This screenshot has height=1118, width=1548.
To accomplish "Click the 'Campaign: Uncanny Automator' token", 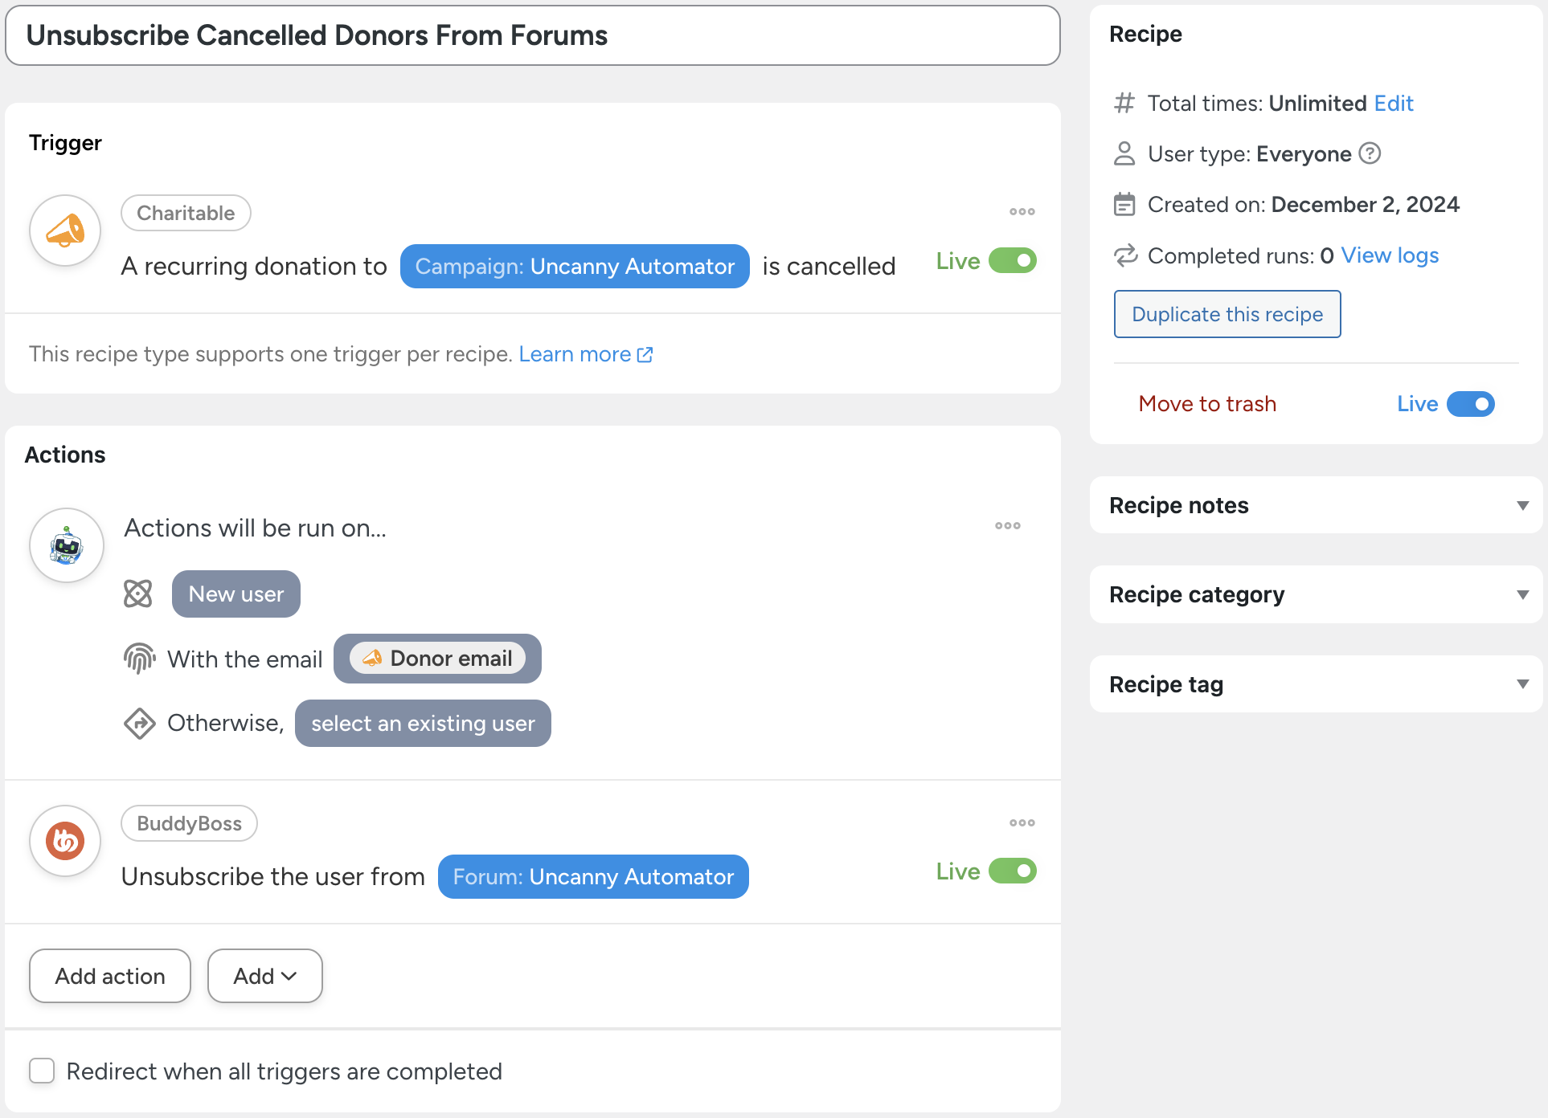I will pos(575,267).
